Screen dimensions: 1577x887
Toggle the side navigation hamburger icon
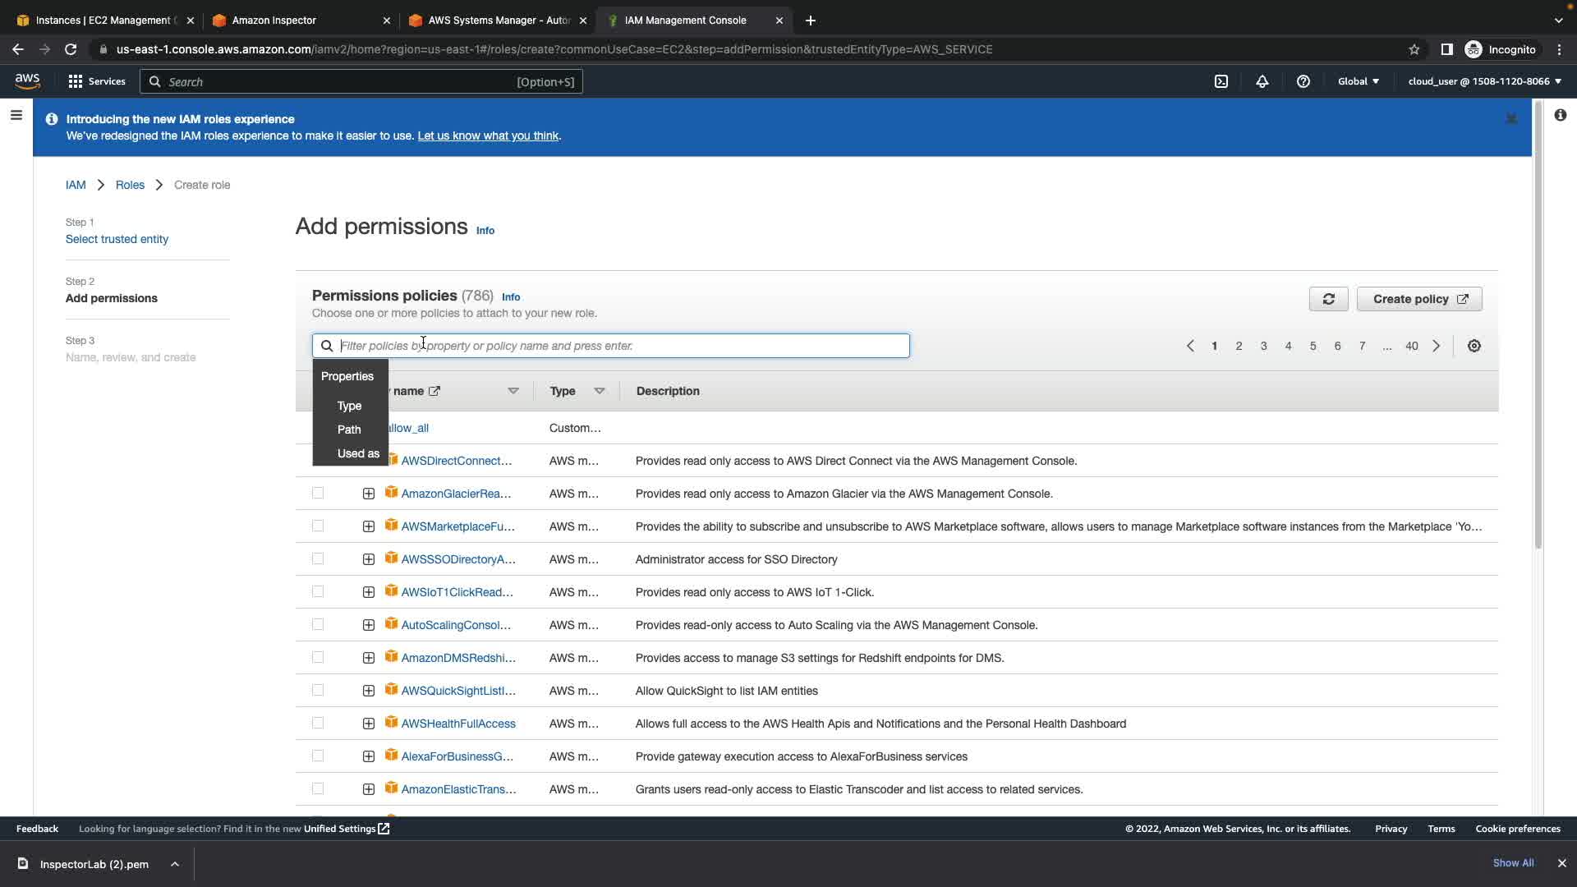coord(16,115)
